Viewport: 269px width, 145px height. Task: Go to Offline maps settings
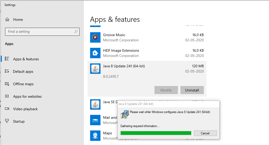[x=23, y=84]
